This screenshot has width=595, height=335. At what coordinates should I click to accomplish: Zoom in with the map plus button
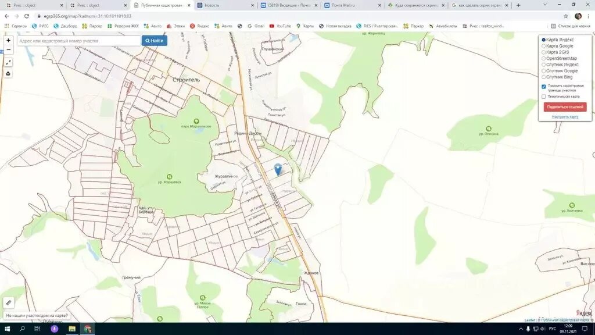click(8, 40)
